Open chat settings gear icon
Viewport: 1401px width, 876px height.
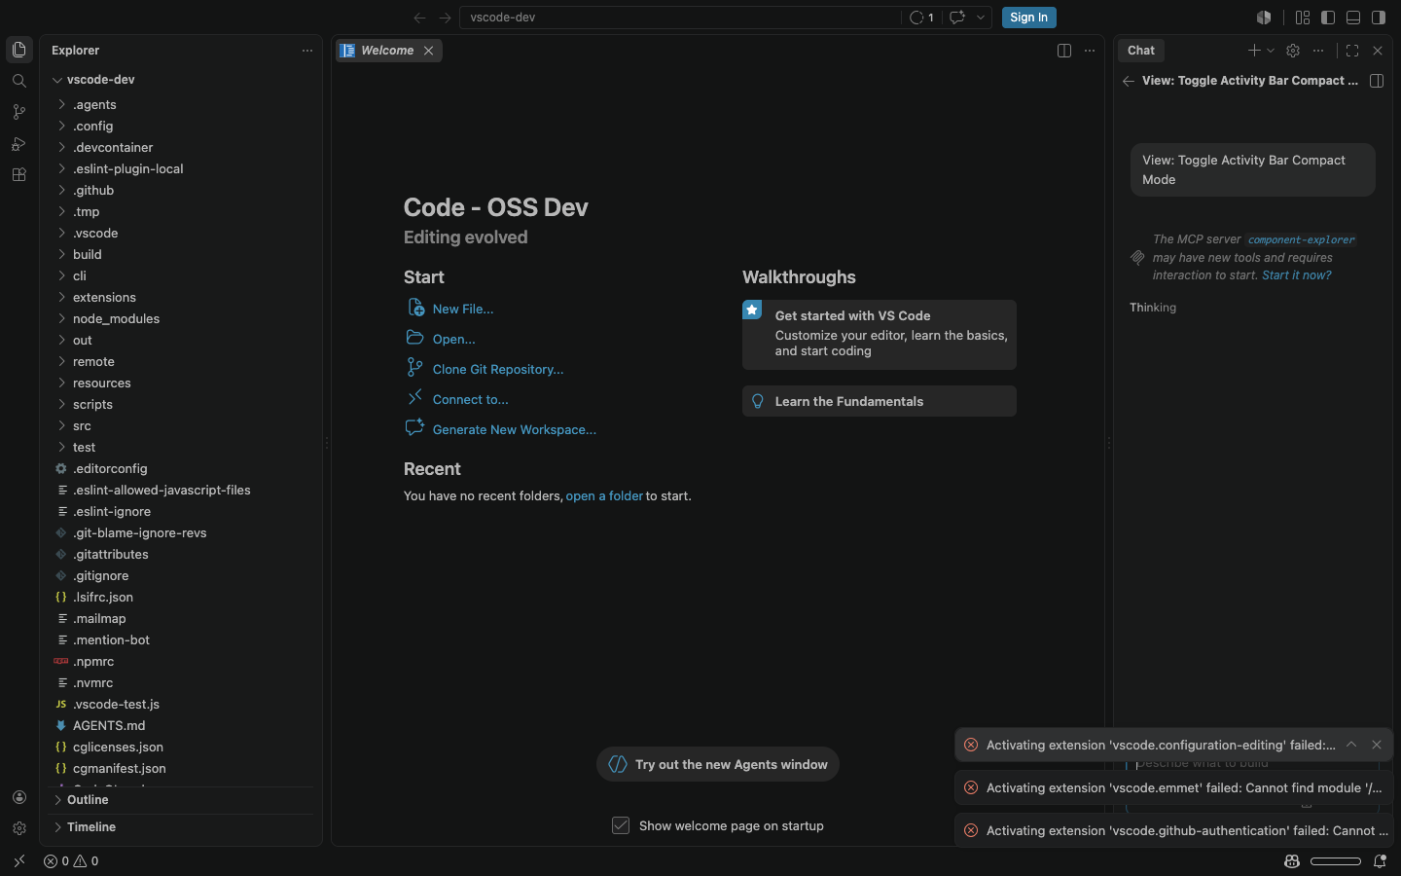coord(1293,51)
